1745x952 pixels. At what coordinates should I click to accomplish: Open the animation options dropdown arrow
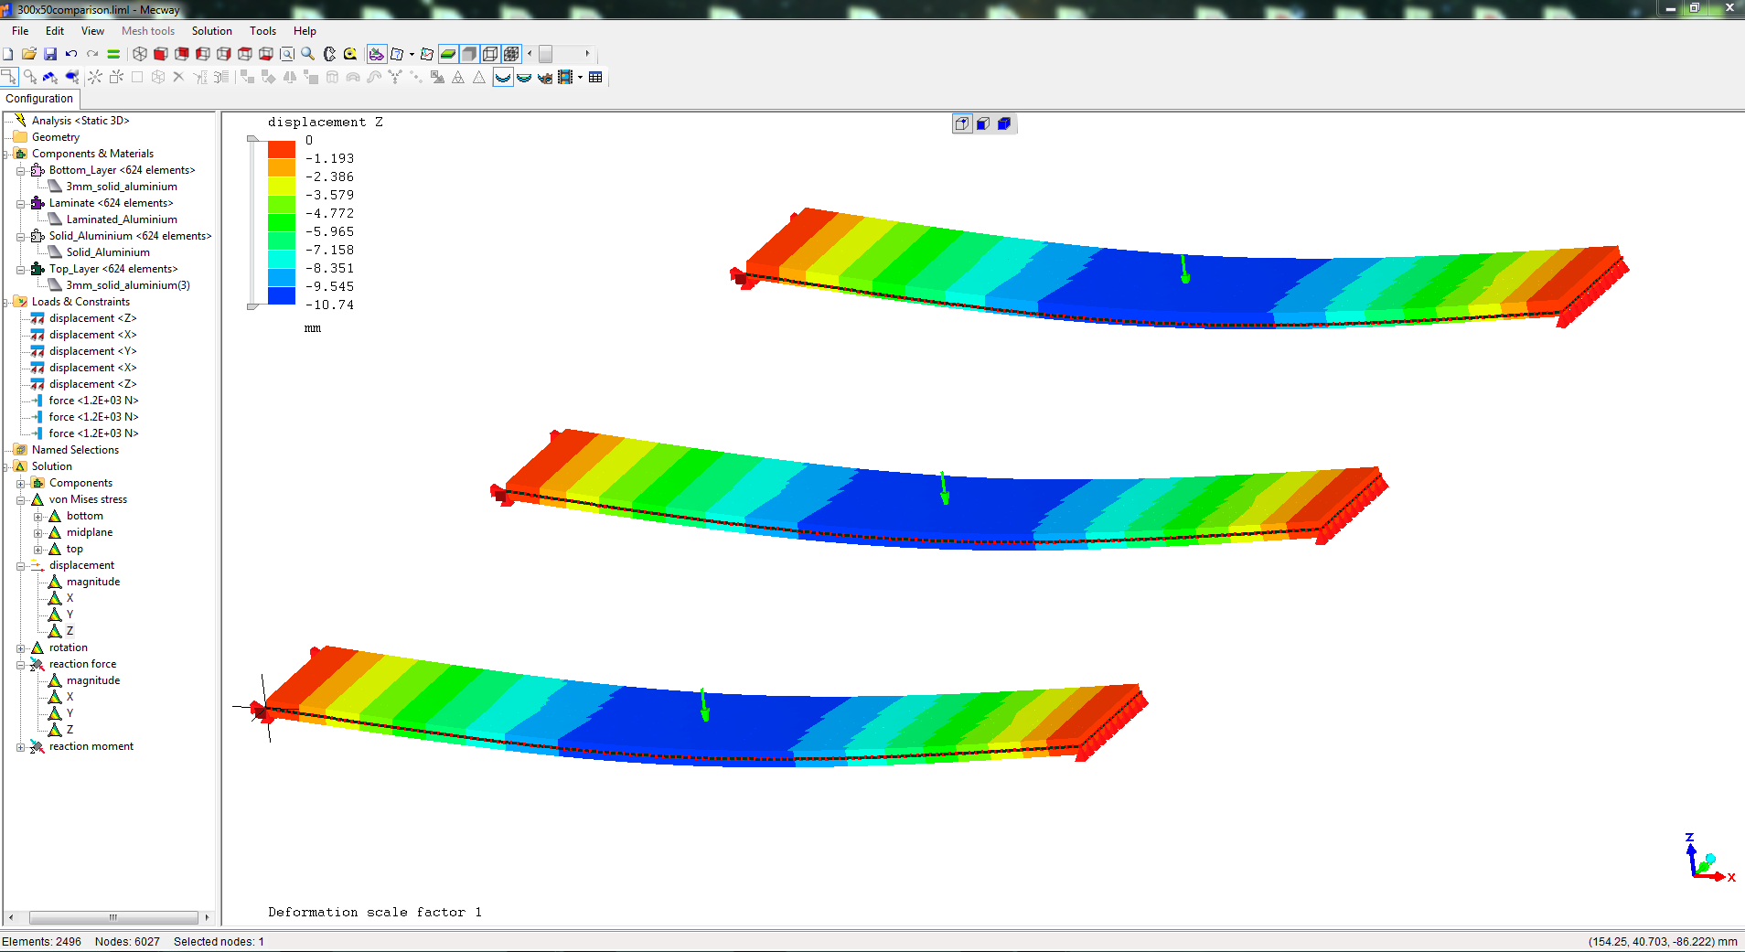580,77
